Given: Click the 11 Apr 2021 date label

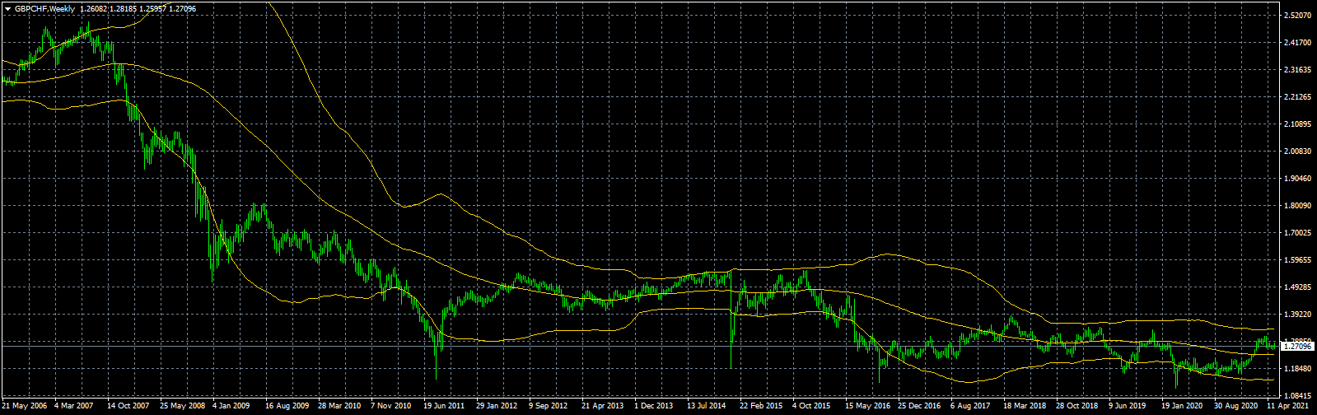Looking at the screenshot, I should tap(1288, 406).
